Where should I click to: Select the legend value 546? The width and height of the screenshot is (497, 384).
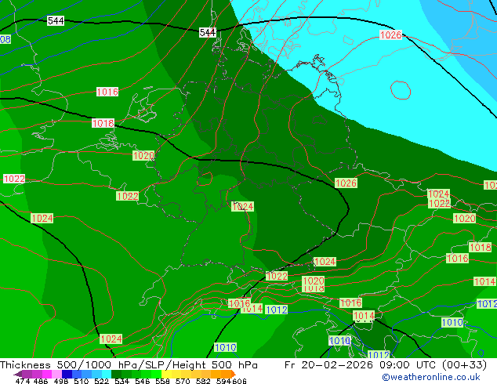[x=142, y=381]
